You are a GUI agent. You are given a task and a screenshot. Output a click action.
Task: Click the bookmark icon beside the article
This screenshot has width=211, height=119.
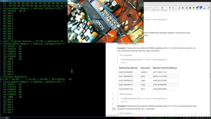point(113,99)
